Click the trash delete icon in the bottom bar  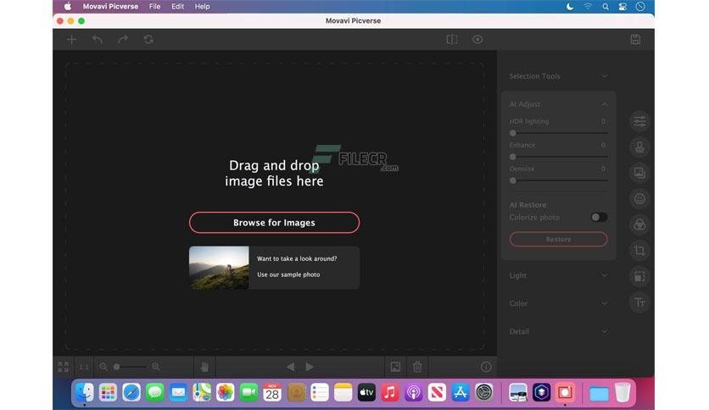pyautogui.click(x=417, y=367)
